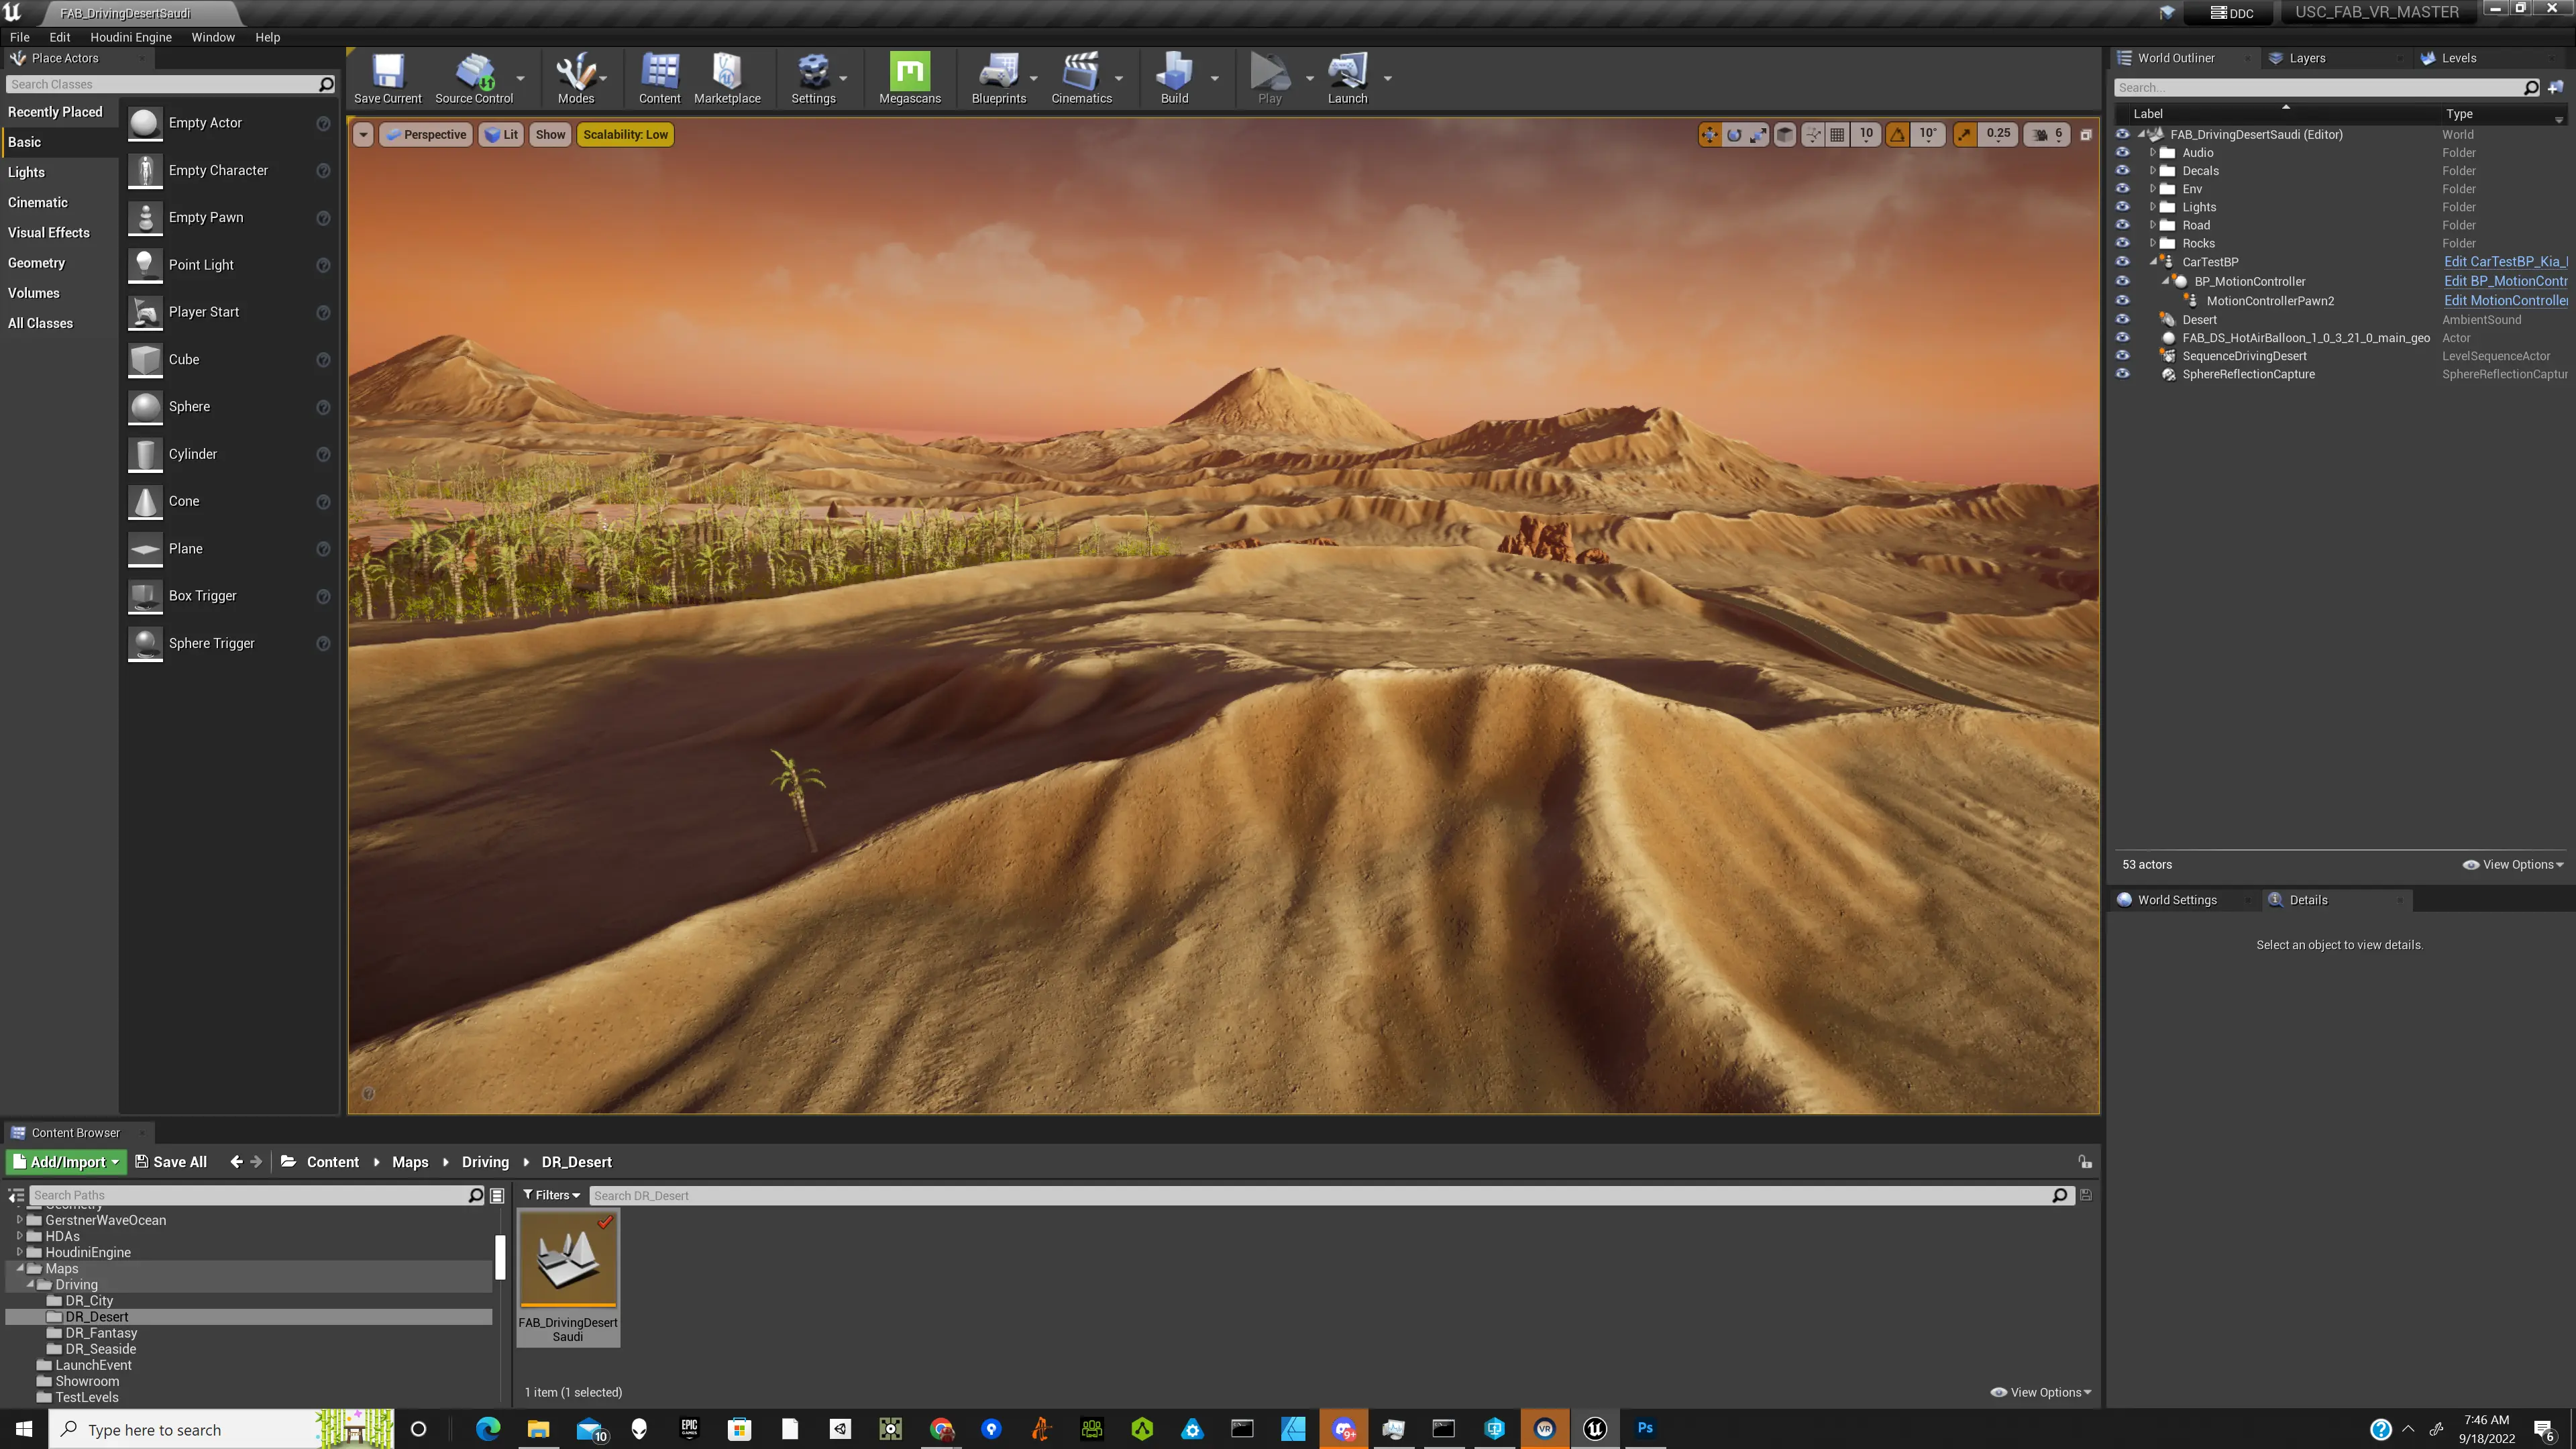
Task: Click the Edit BP_MotionController blueprint link
Action: [2505, 281]
